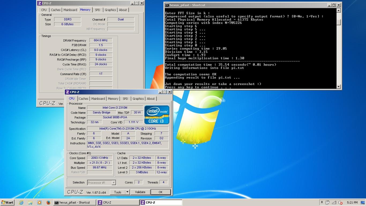
Task: Open Caches tab in back CPU-Z window
Action: pyautogui.click(x=56, y=10)
